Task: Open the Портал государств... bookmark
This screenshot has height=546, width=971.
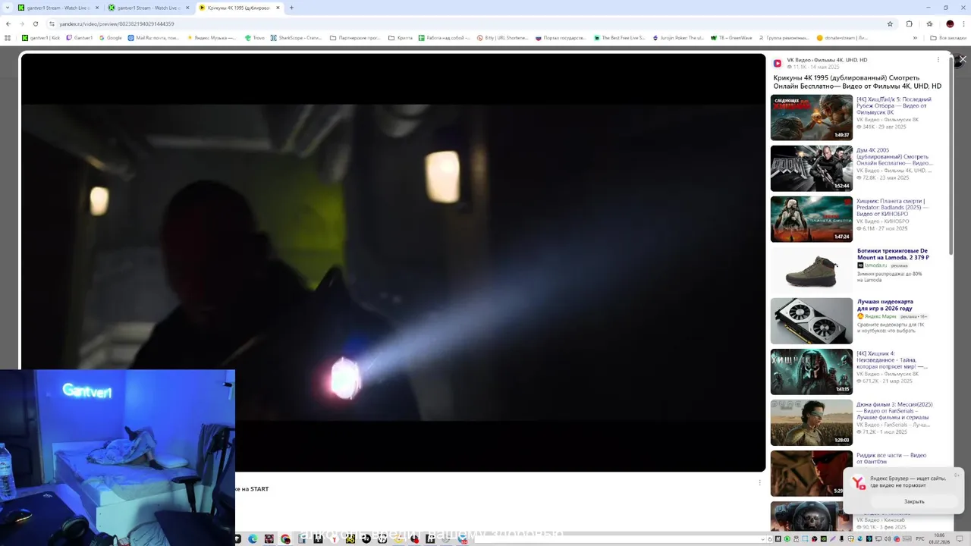Action: [561, 37]
